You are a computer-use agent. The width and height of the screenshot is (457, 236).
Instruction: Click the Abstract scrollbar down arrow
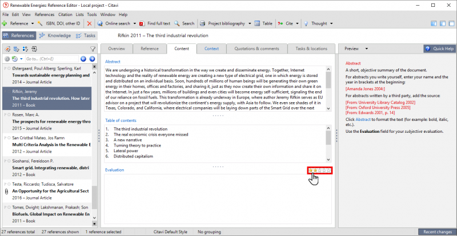coord(328,108)
